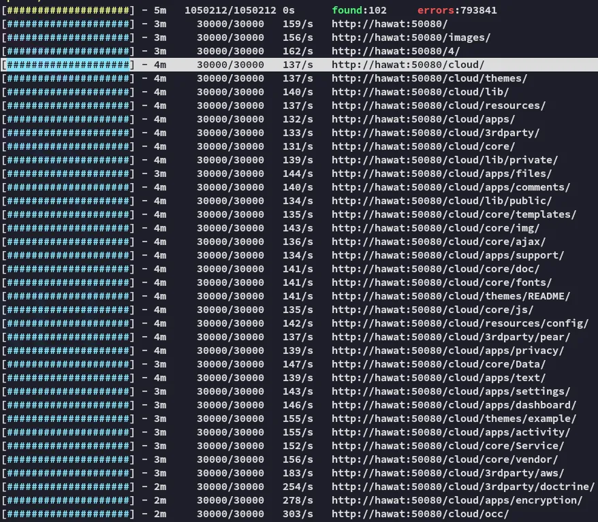Click the 131/s rate for /cloud/core/
598x522 pixels.
[298, 147]
